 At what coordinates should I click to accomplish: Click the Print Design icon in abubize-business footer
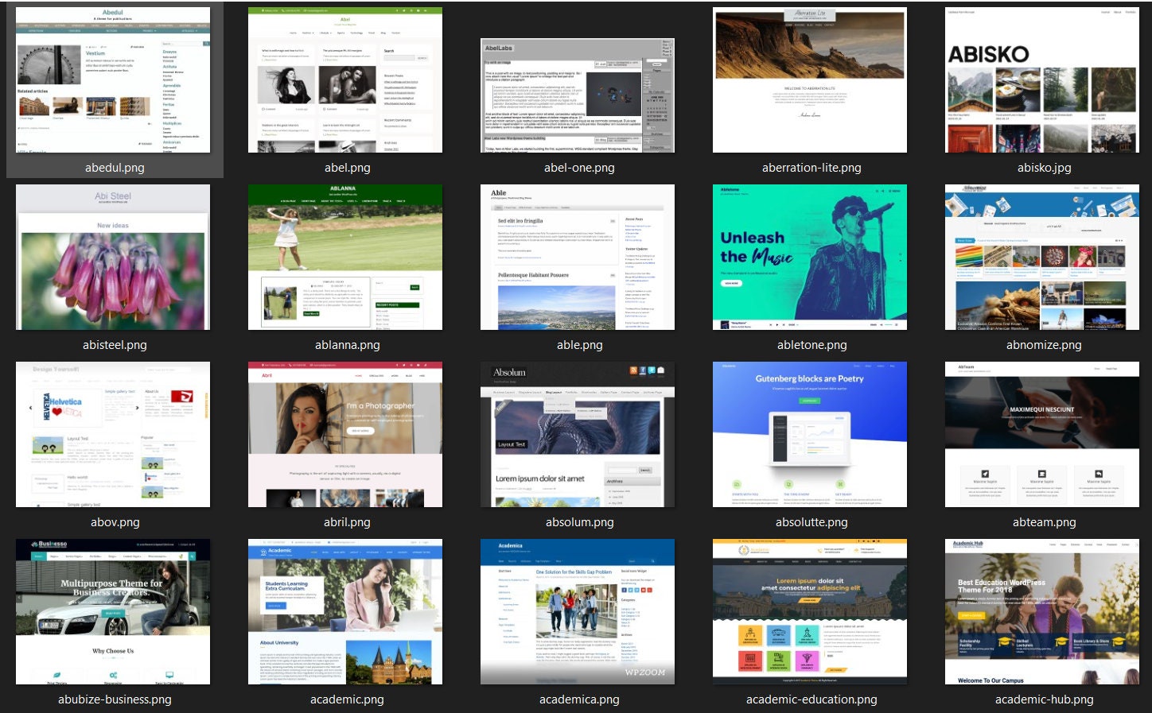tap(56, 675)
